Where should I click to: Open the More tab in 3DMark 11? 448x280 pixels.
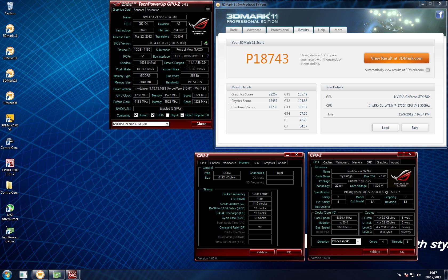pos(338,30)
